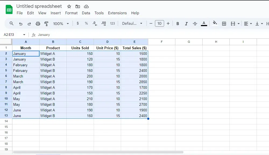The width and height of the screenshot is (269, 155).
Task: Toggle italic formatting
Action: point(186,24)
